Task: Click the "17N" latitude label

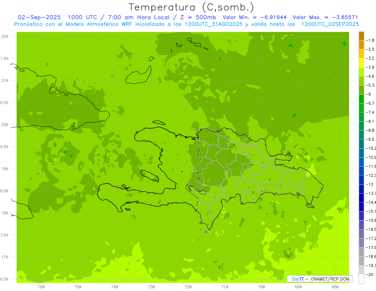Action: click(x=5, y=257)
